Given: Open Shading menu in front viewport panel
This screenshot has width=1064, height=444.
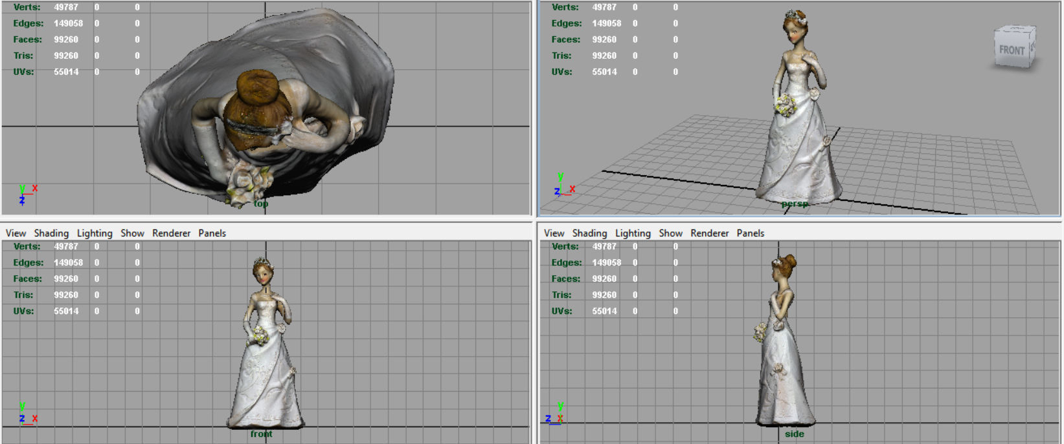Looking at the screenshot, I should 51,233.
